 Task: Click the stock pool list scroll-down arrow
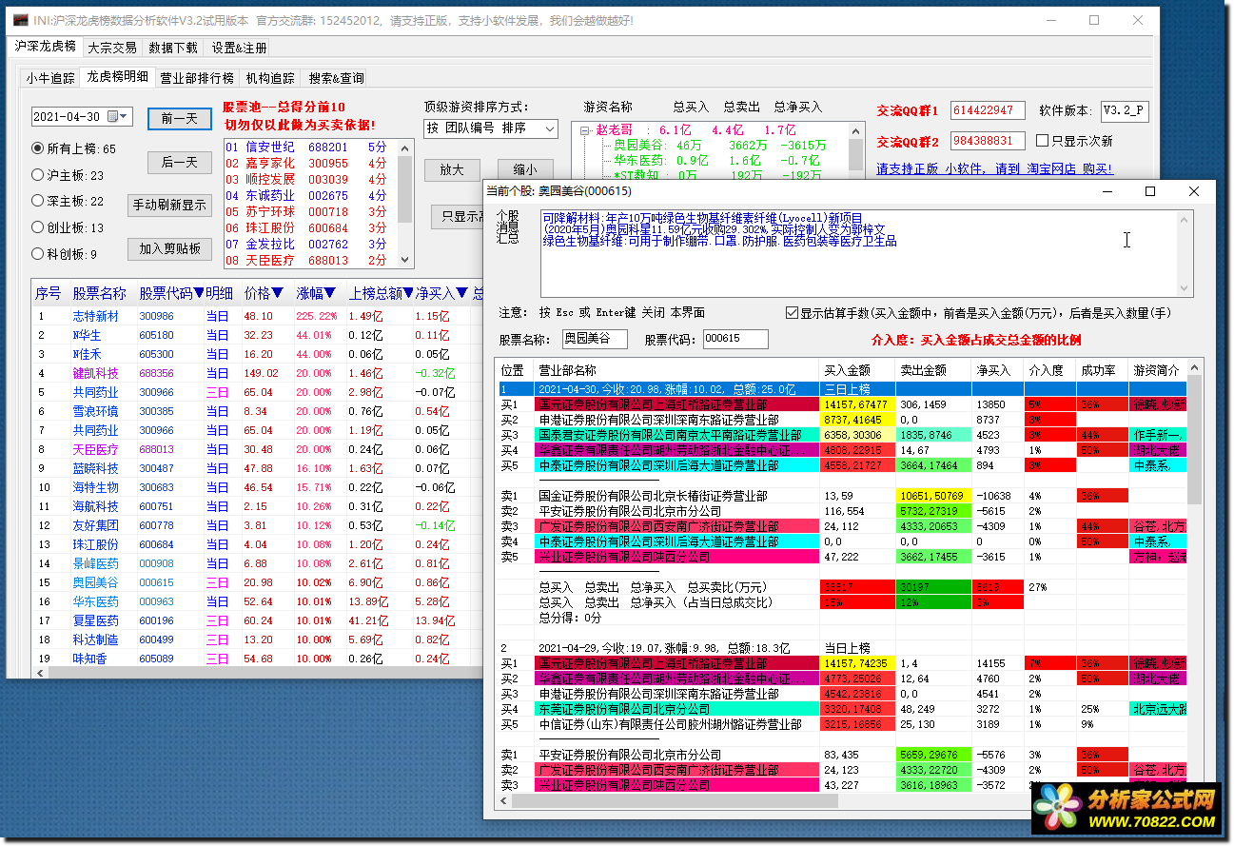coord(406,260)
